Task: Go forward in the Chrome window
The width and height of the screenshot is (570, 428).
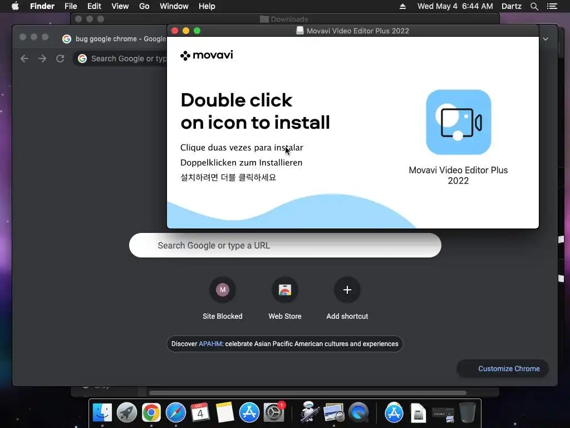Action: [42, 59]
